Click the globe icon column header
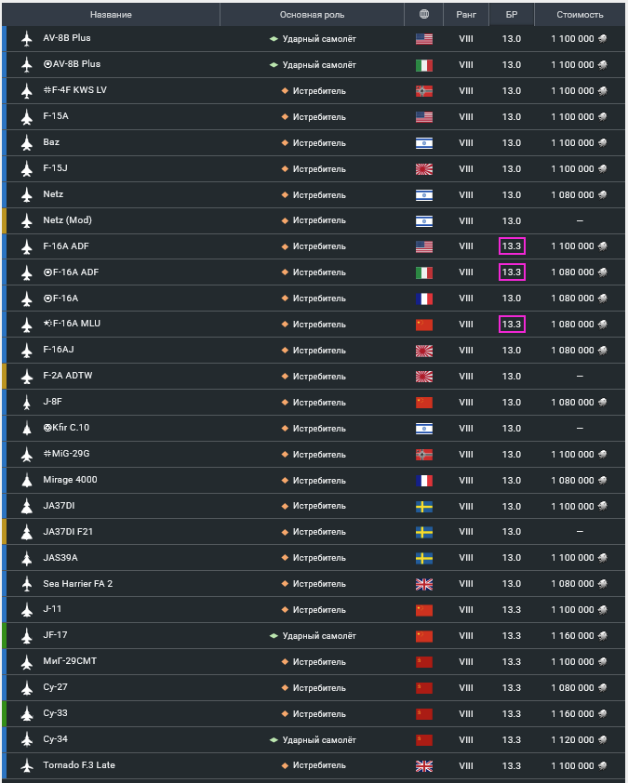This screenshot has width=628, height=783. pos(423,15)
